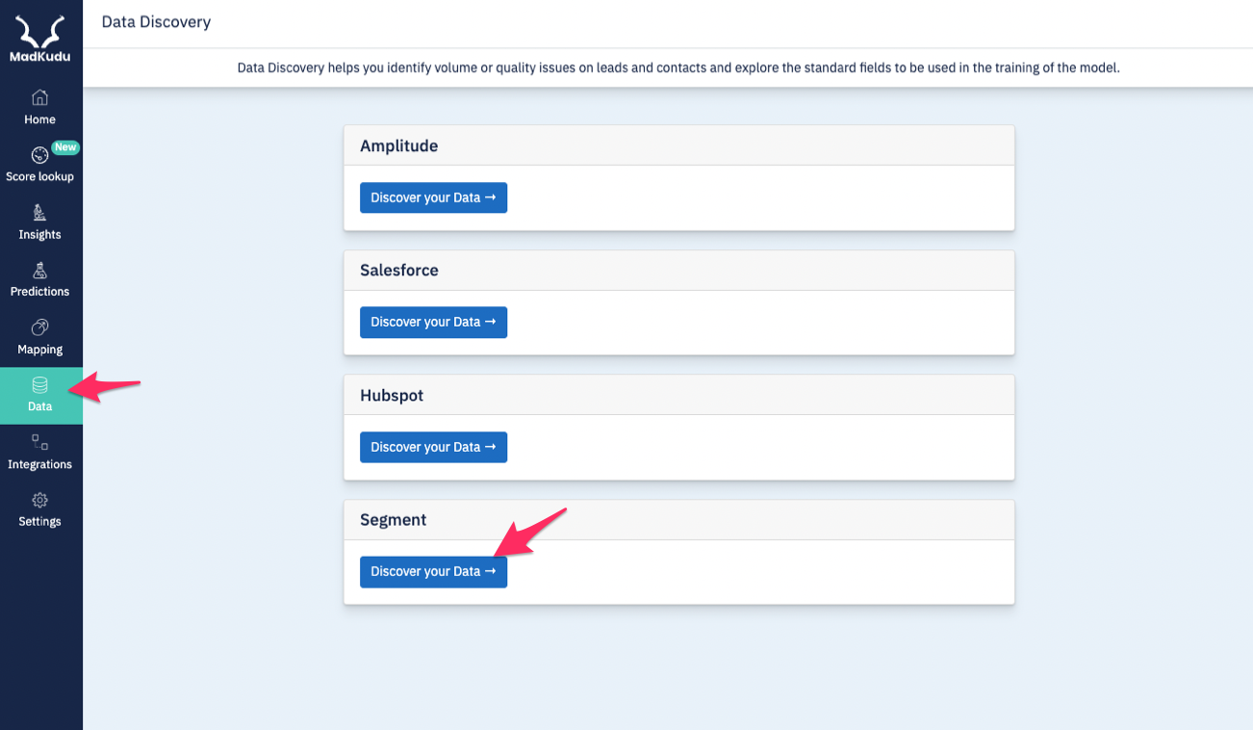Click the Segment card heading

393,520
